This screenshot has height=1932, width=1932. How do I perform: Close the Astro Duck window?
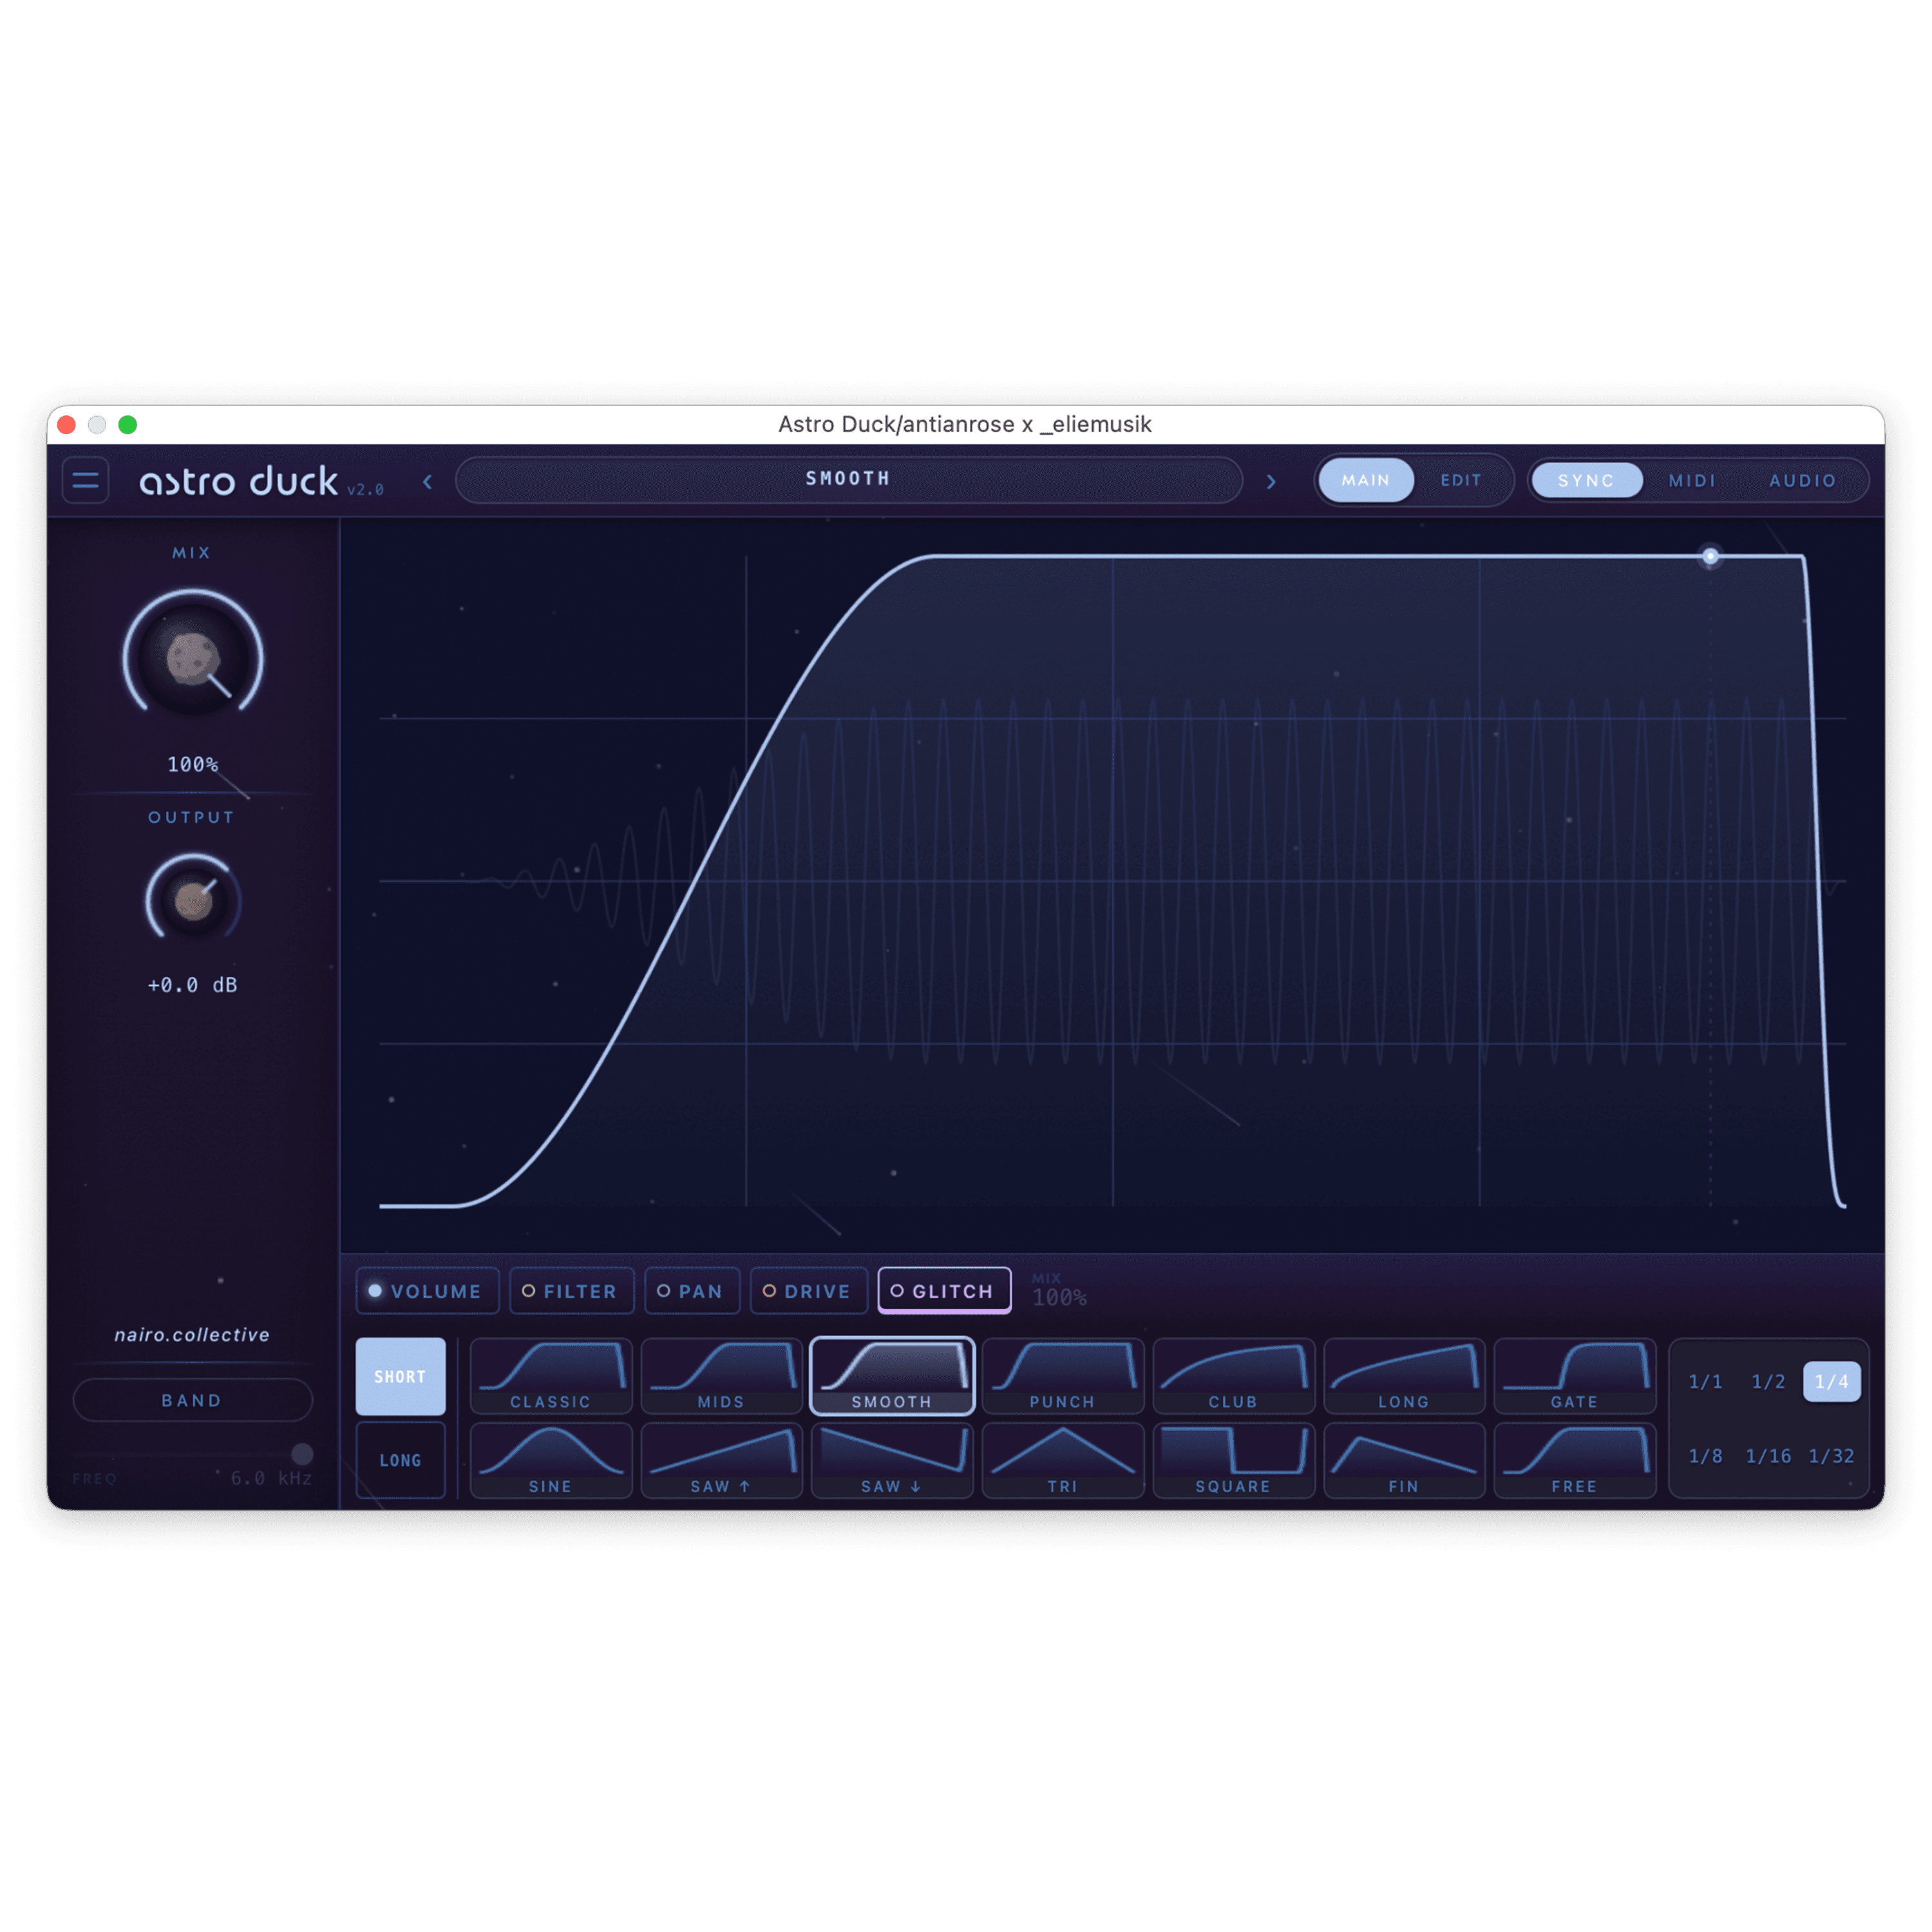(67, 425)
